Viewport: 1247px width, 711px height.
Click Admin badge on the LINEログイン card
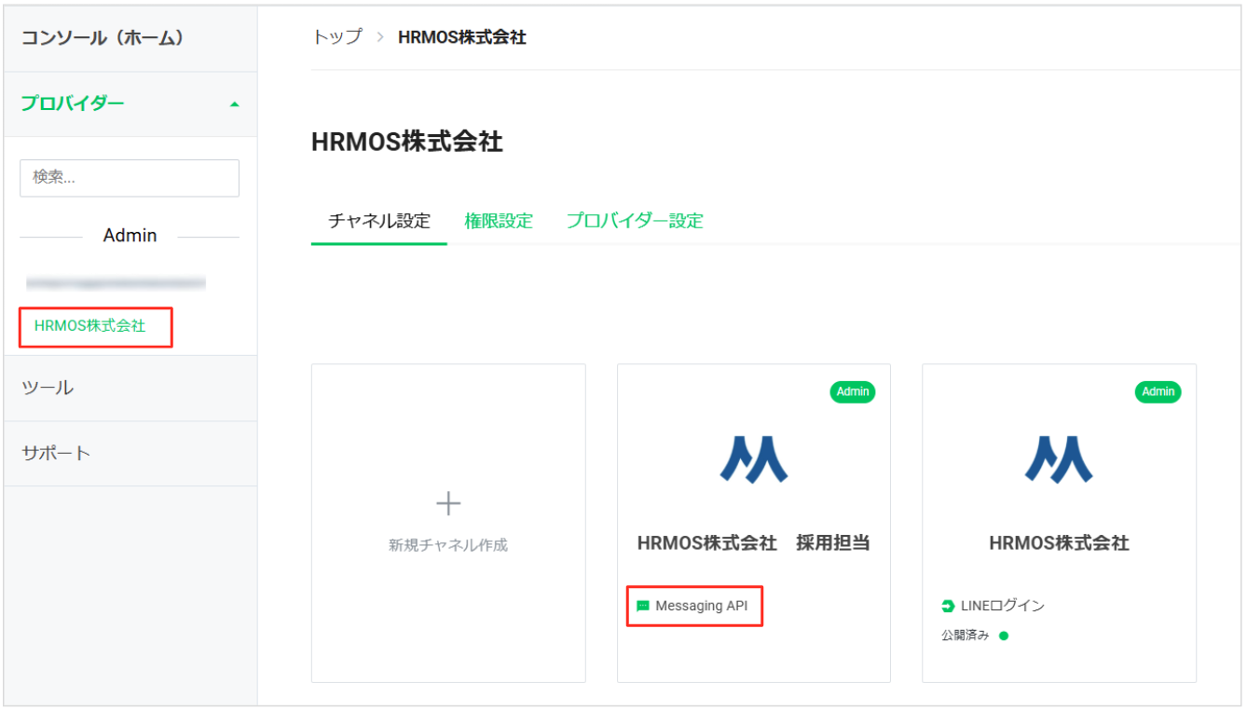pos(1158,392)
